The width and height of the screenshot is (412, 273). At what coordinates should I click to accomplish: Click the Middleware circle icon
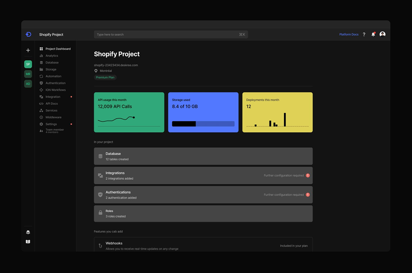click(x=41, y=117)
